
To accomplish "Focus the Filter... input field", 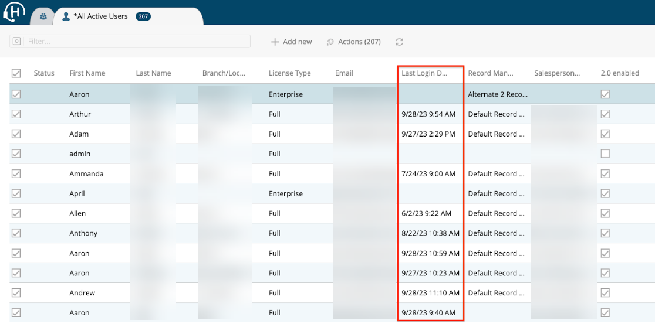I will (x=130, y=41).
